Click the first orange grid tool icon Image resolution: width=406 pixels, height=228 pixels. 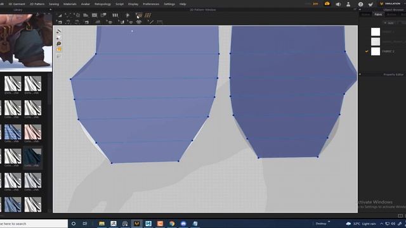[139, 15]
